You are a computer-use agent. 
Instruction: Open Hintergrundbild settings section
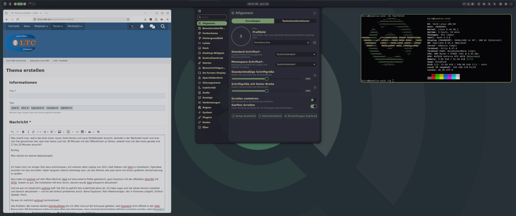[212, 38]
